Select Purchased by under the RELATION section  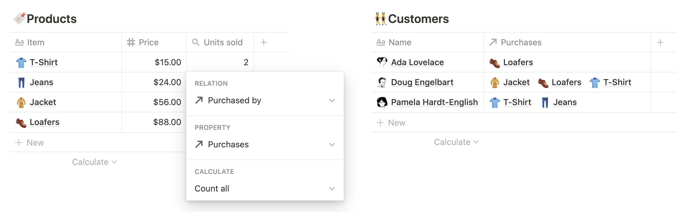234,100
